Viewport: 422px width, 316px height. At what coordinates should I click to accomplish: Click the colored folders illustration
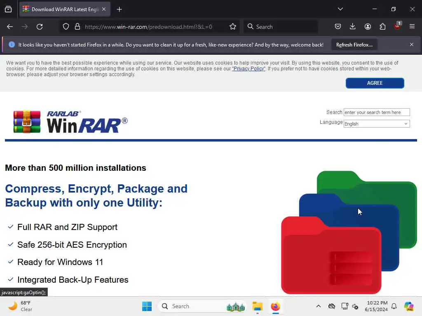(x=349, y=232)
